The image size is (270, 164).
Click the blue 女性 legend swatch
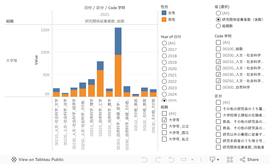coord(164,13)
